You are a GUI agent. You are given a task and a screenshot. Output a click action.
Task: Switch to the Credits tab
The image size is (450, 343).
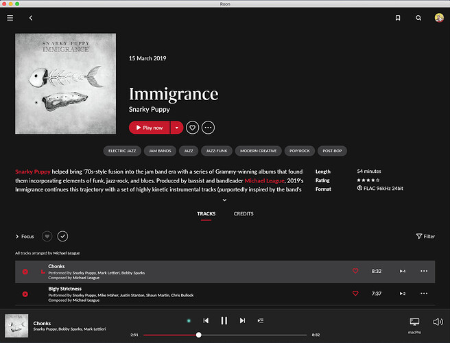click(244, 213)
